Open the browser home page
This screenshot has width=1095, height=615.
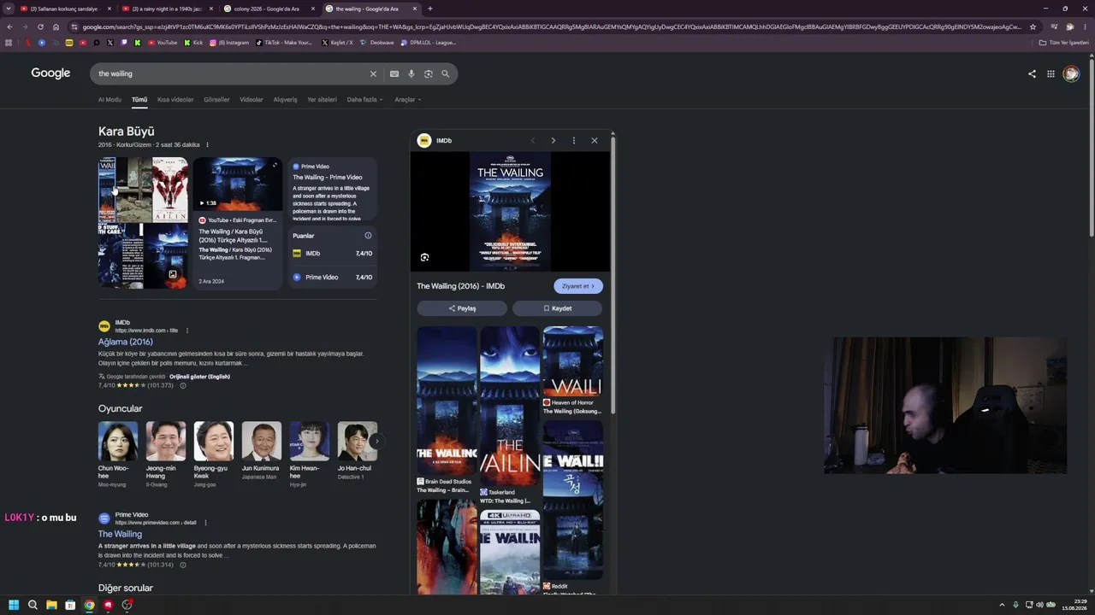[x=56, y=26]
